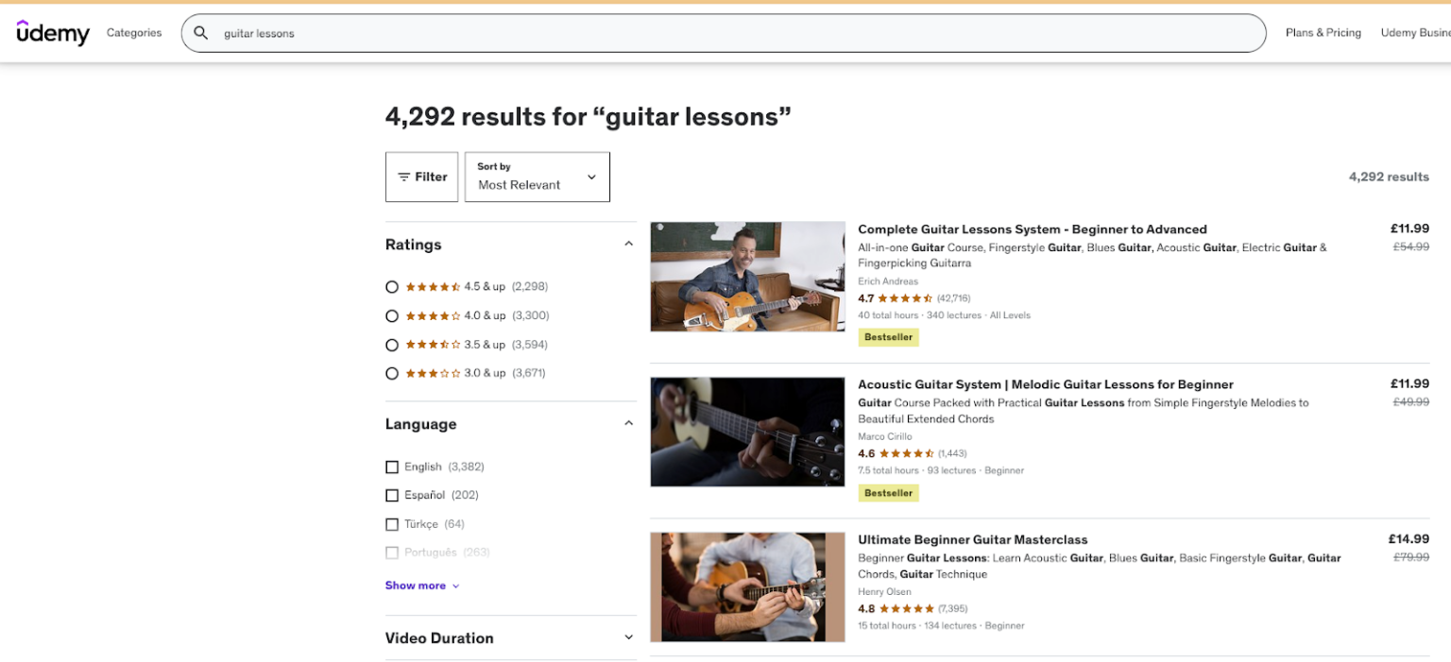1451x662 pixels.
Task: Check the Español language filter
Action: (x=392, y=495)
